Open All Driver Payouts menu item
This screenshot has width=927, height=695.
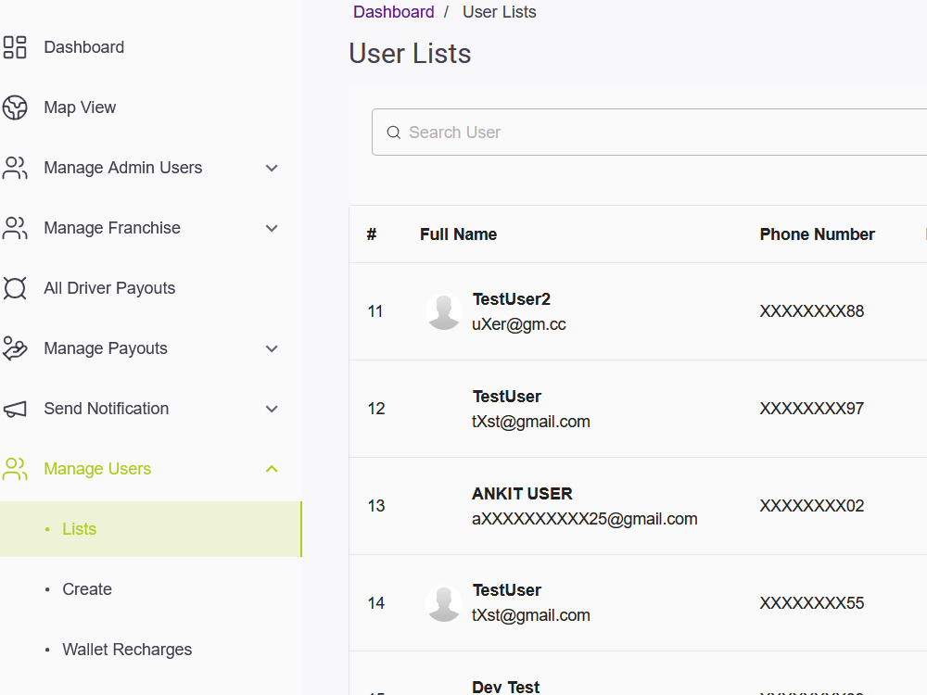coord(109,288)
